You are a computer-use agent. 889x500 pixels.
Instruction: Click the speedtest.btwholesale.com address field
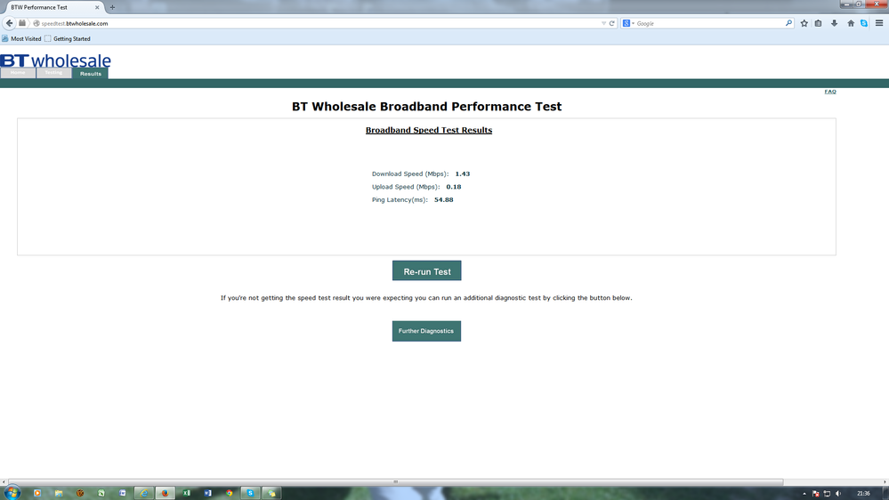318,23
